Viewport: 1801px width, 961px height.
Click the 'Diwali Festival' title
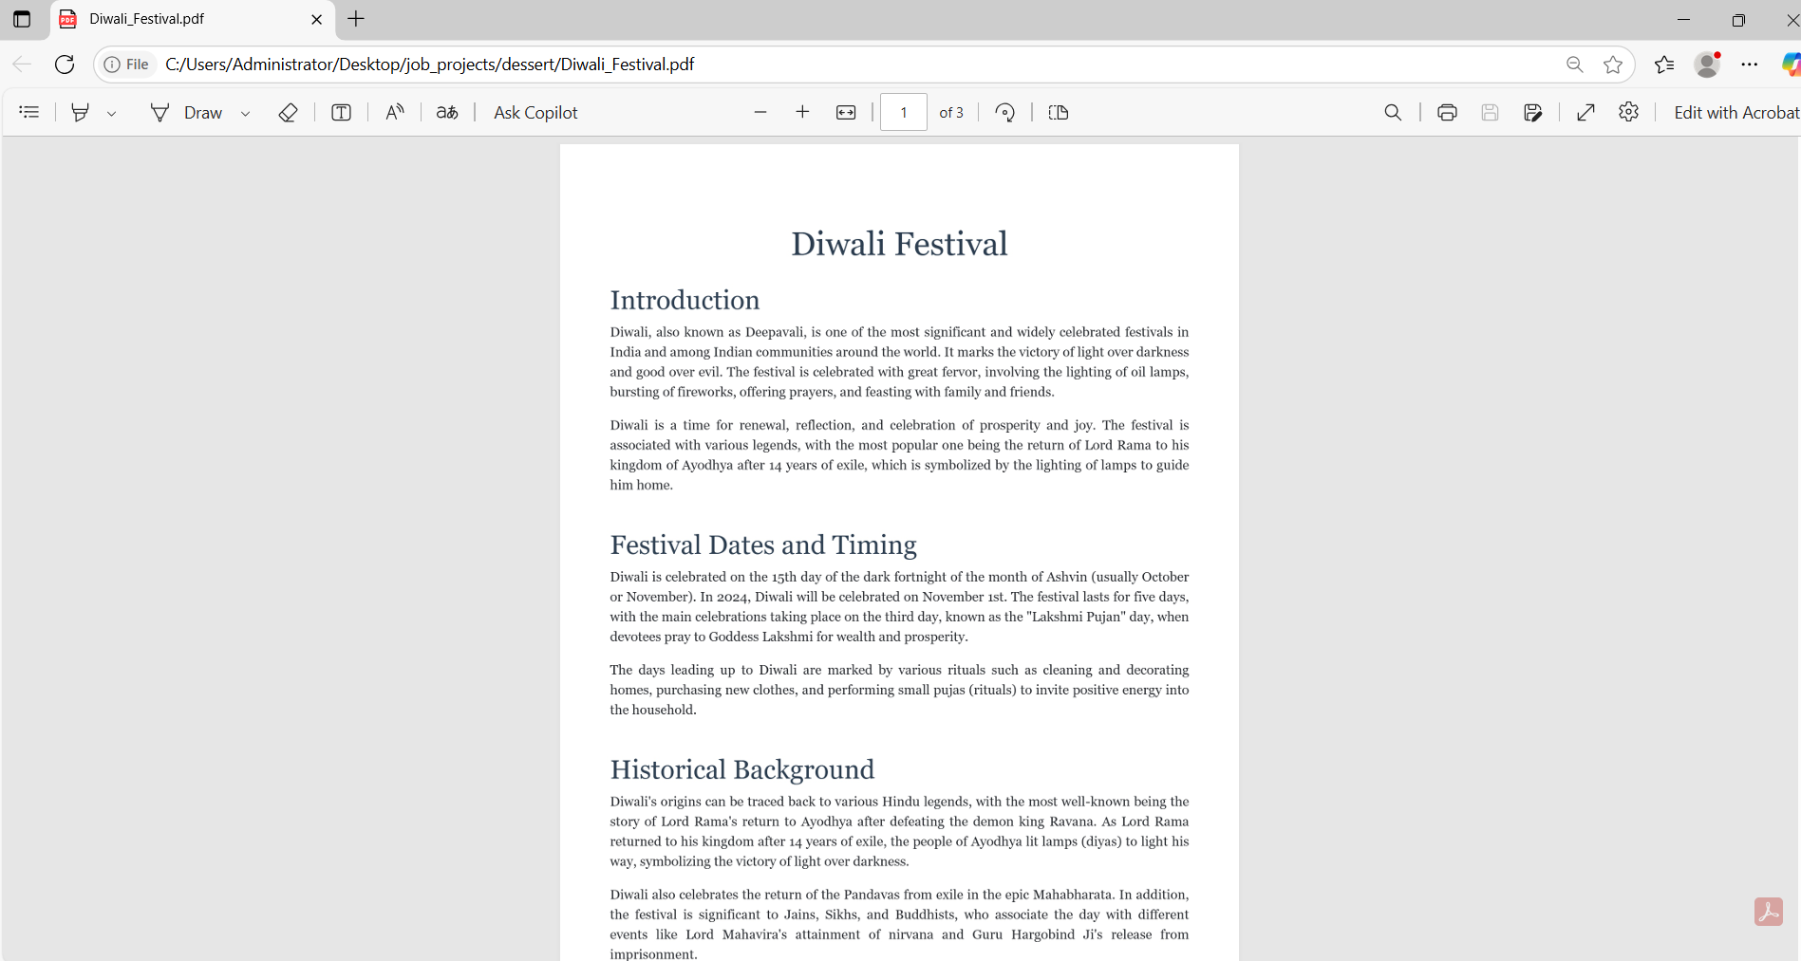[899, 244]
